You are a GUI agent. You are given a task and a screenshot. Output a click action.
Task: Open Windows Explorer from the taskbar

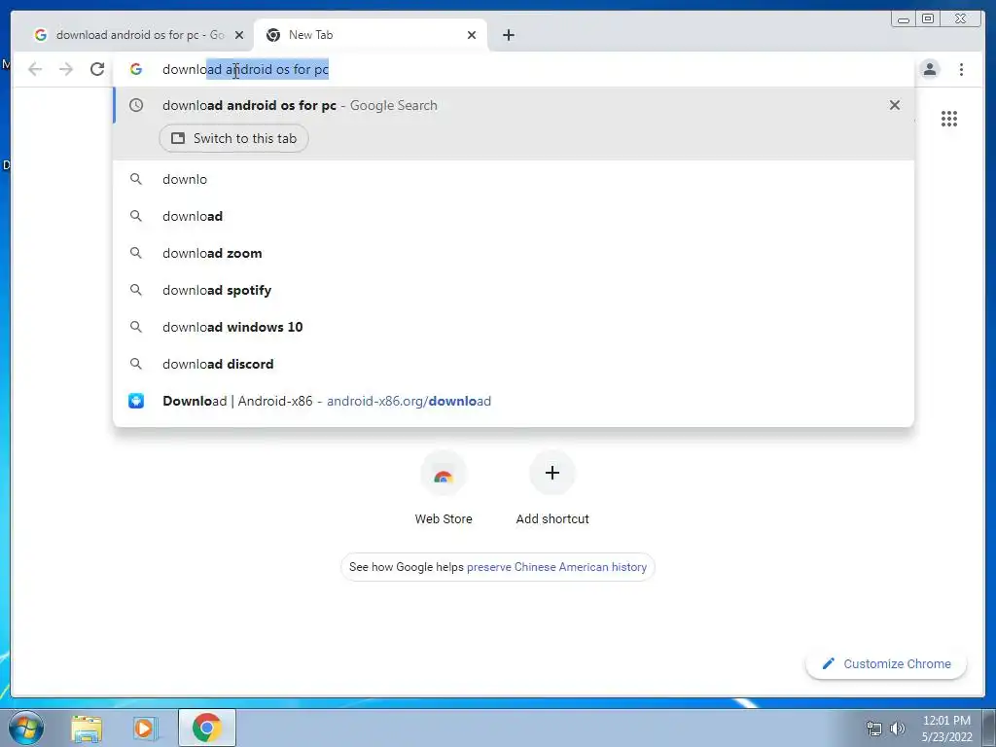[87, 729]
